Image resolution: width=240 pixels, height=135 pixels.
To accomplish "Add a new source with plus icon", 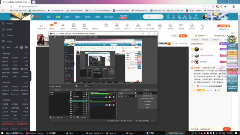I will tap(71, 117).
